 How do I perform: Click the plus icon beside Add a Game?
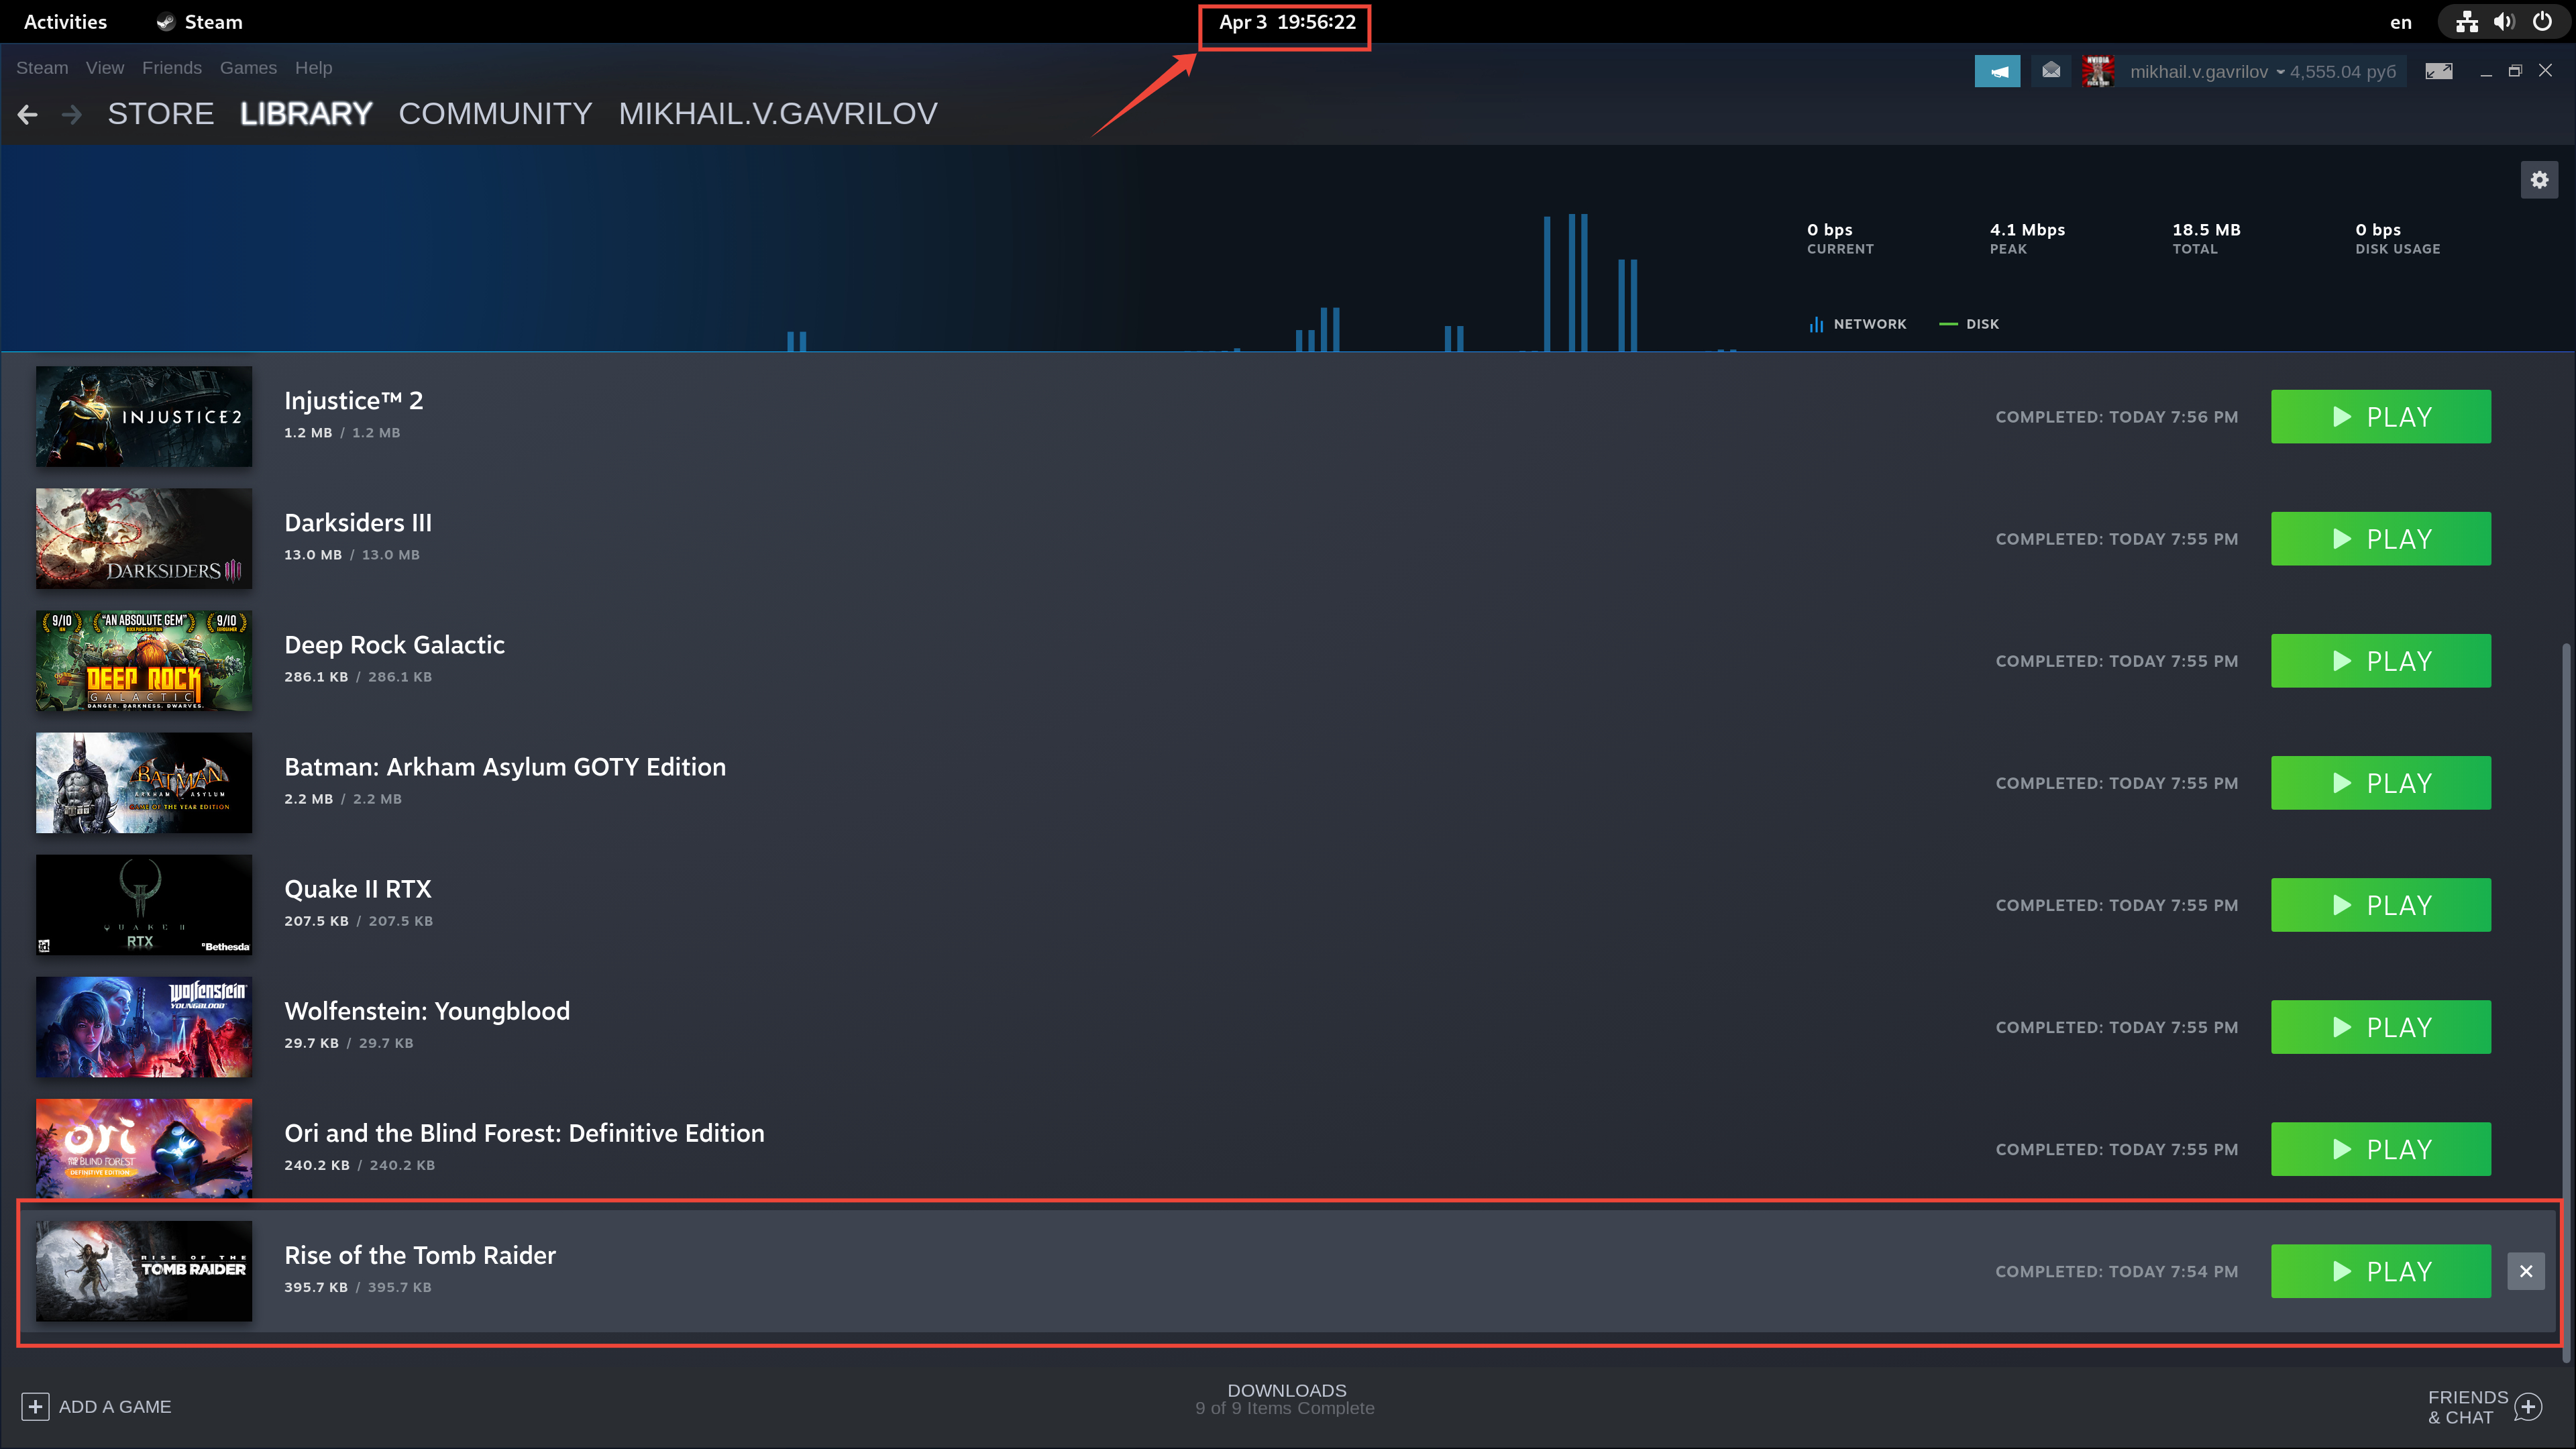pos(35,1407)
